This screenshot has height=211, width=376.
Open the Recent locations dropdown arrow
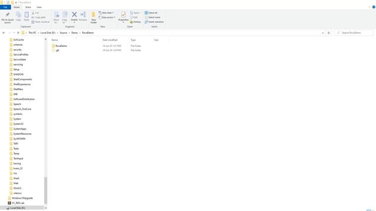coord(14,33)
